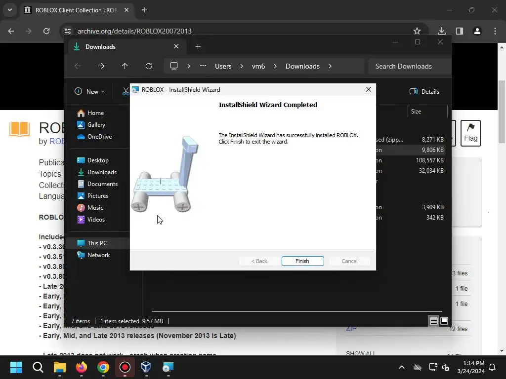Image resolution: width=506 pixels, height=379 pixels.
Task: Close the ROBLOX InstallShield Wizard dialog
Action: [369, 90]
